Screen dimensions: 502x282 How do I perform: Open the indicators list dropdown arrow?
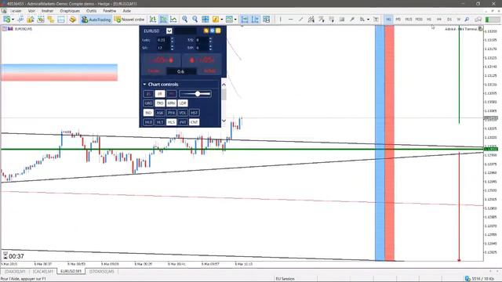(221, 20)
